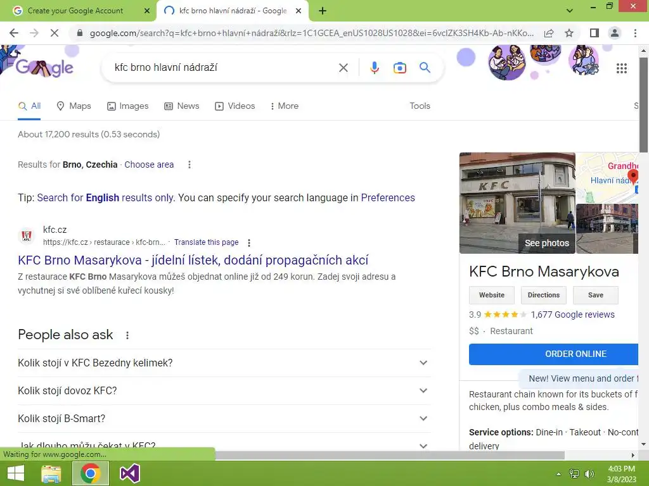The height and width of the screenshot is (486, 649).
Task: Expand Kolik stojí B-Smart question
Action: [x=224, y=418]
